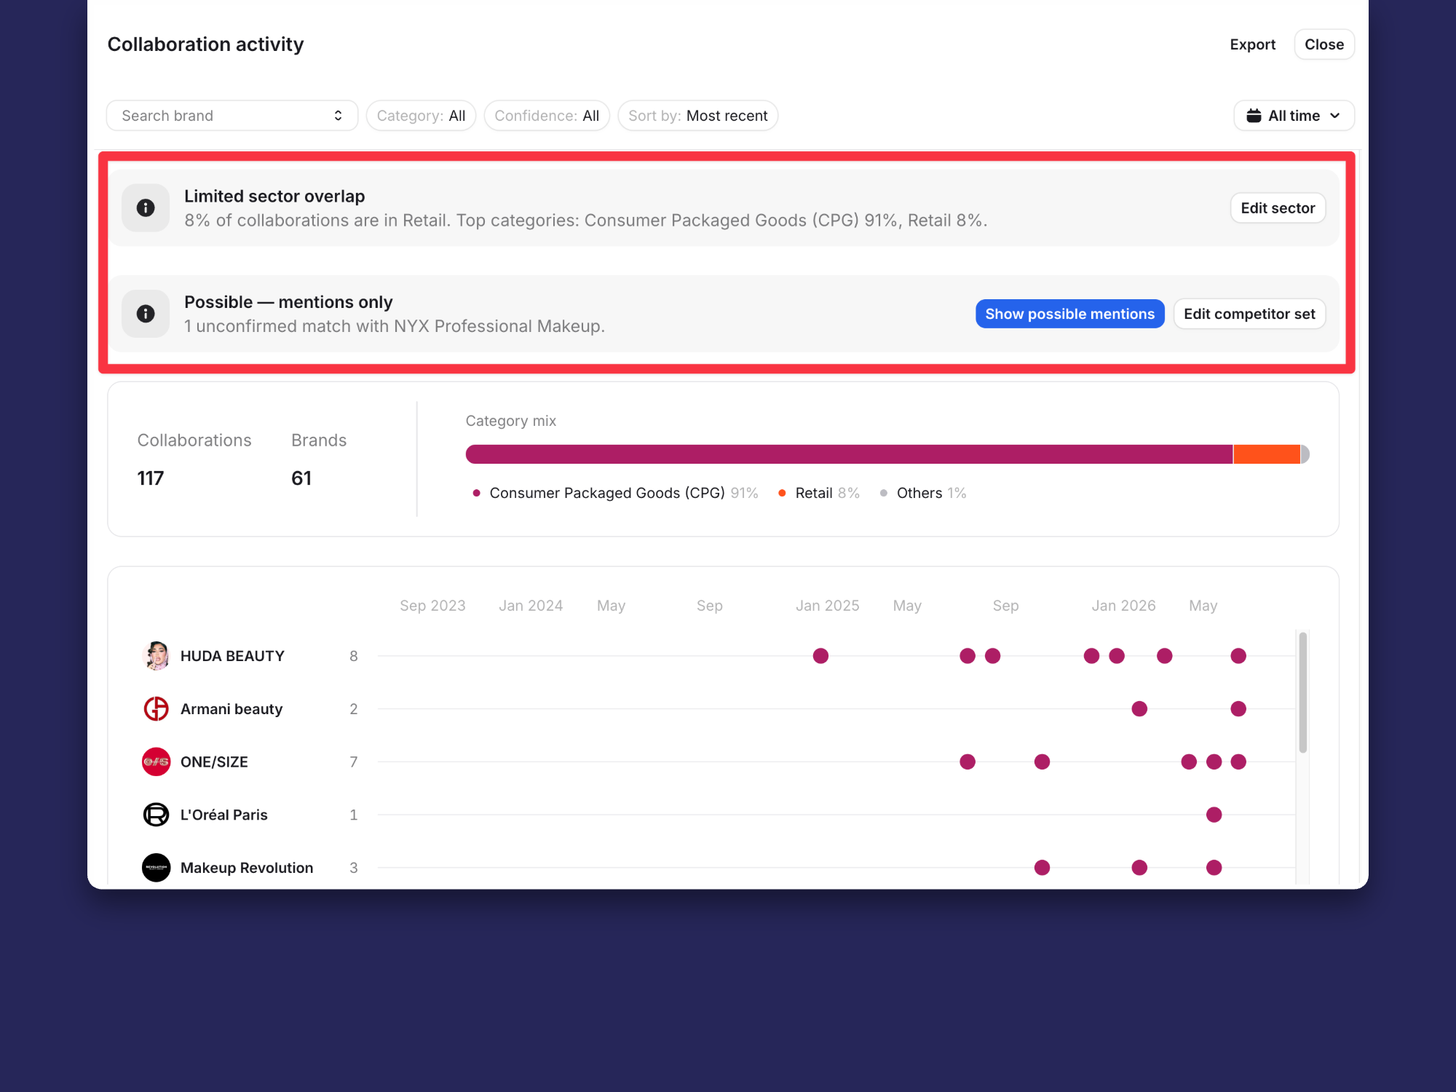Click Show possible mentions
Screen dimensions: 1456x1092
point(1069,314)
